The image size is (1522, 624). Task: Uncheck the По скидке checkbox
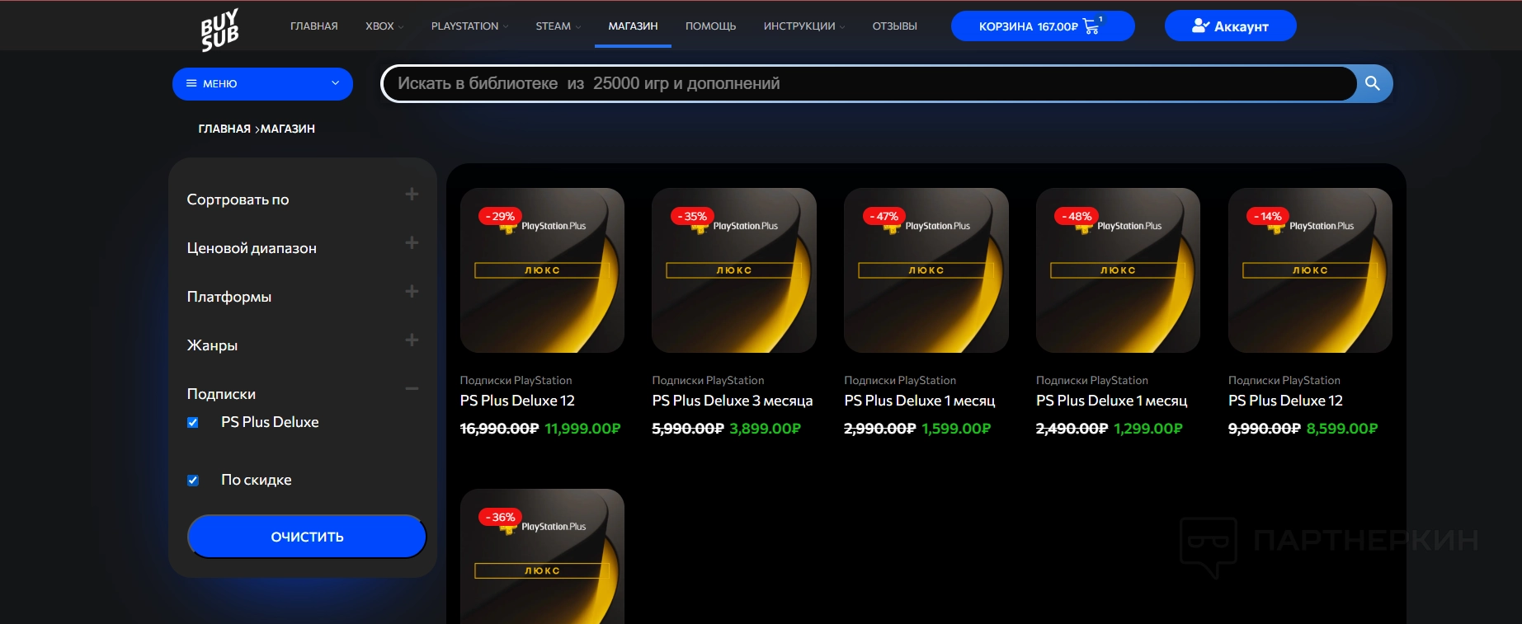click(193, 481)
